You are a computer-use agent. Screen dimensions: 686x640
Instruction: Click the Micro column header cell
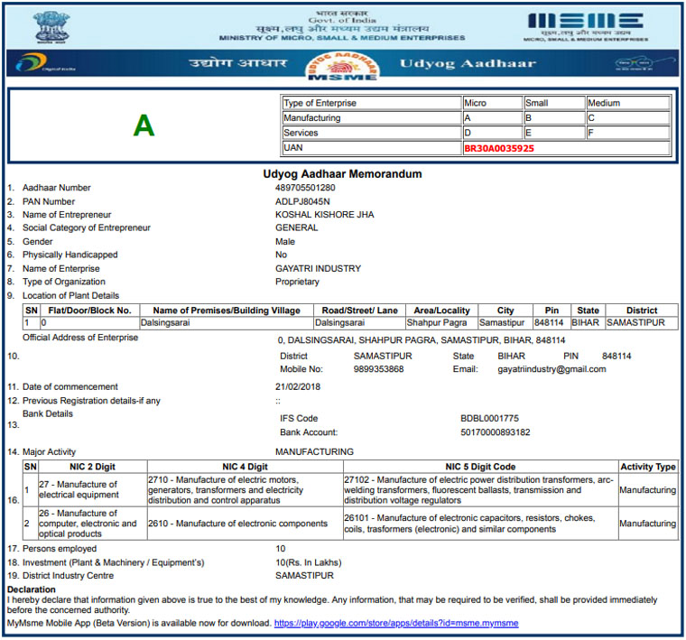pos(492,103)
